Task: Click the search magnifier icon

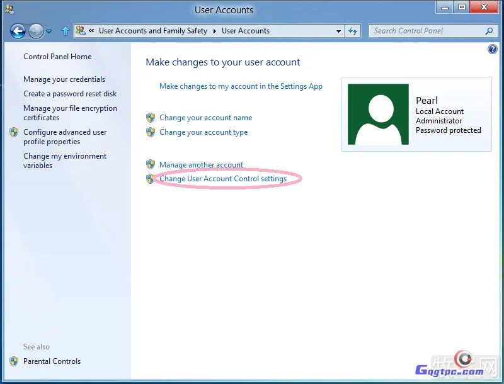Action: point(489,31)
